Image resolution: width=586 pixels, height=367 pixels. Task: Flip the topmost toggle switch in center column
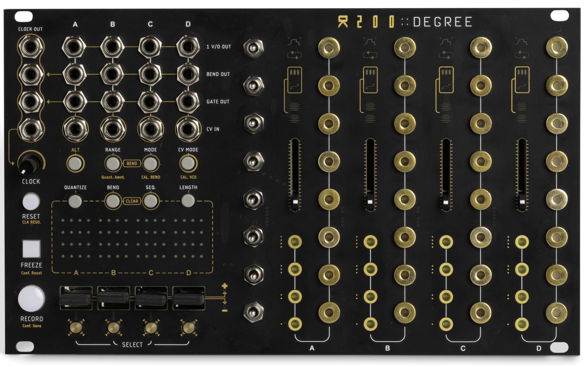(x=253, y=48)
